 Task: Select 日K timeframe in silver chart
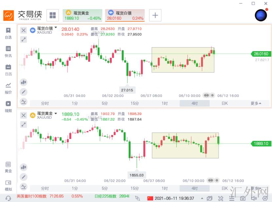[x=224, y=103]
